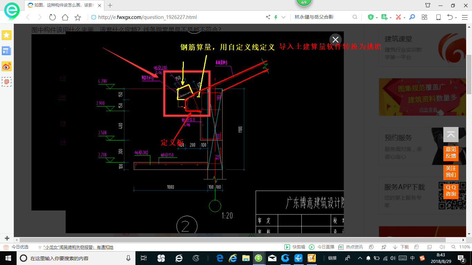
Task: Go back to previous page
Action: click(28, 17)
